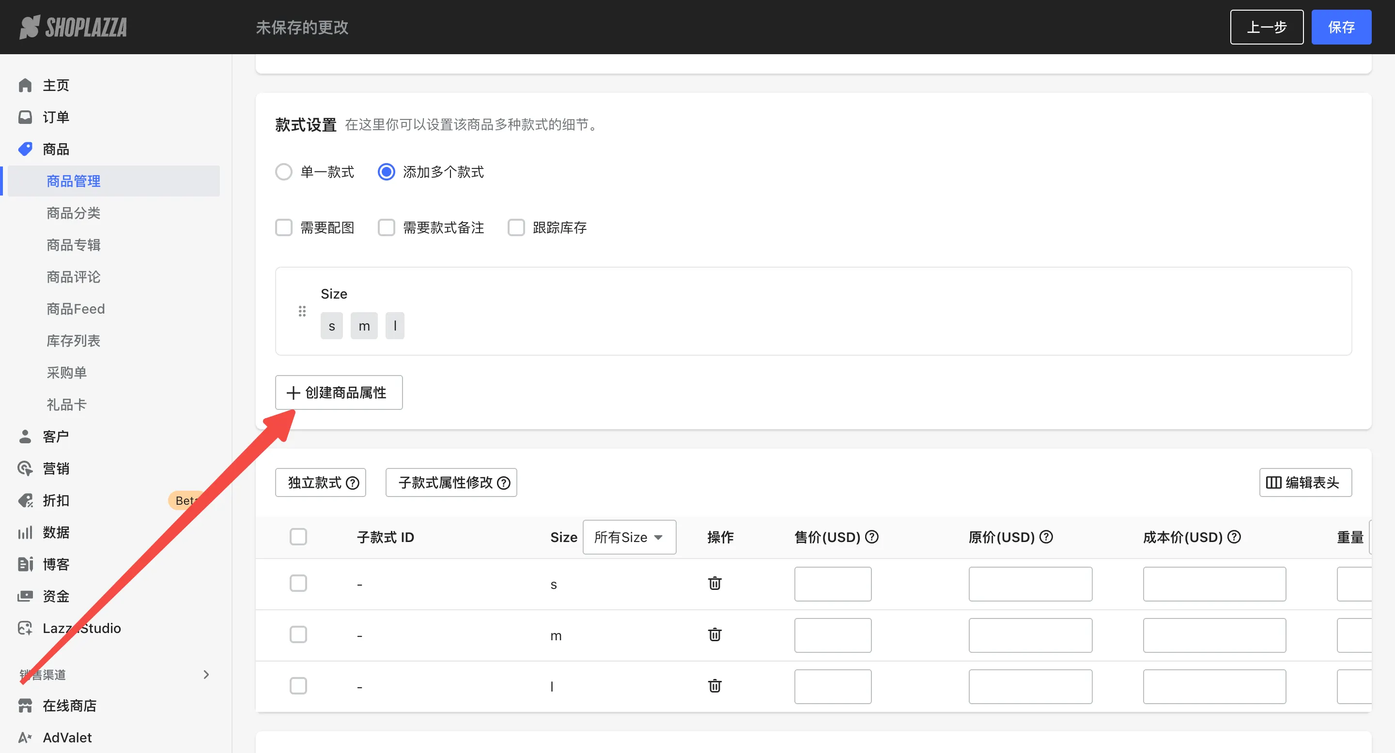Click the 营销 marketing icon
1395x753 pixels.
point(25,468)
